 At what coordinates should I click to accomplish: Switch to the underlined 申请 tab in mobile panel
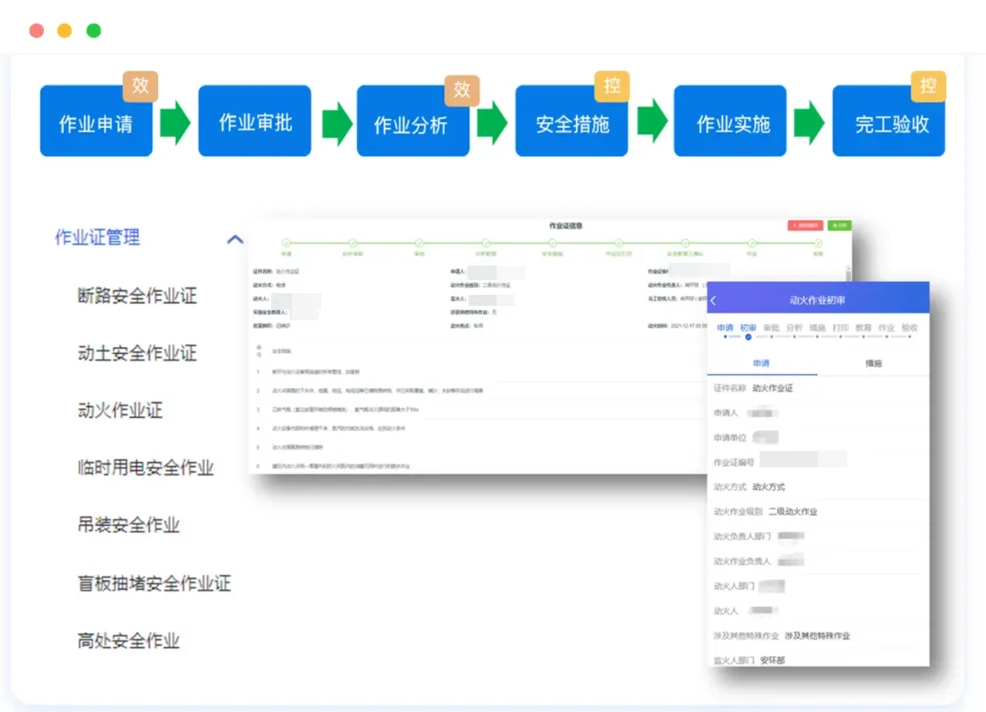click(761, 363)
